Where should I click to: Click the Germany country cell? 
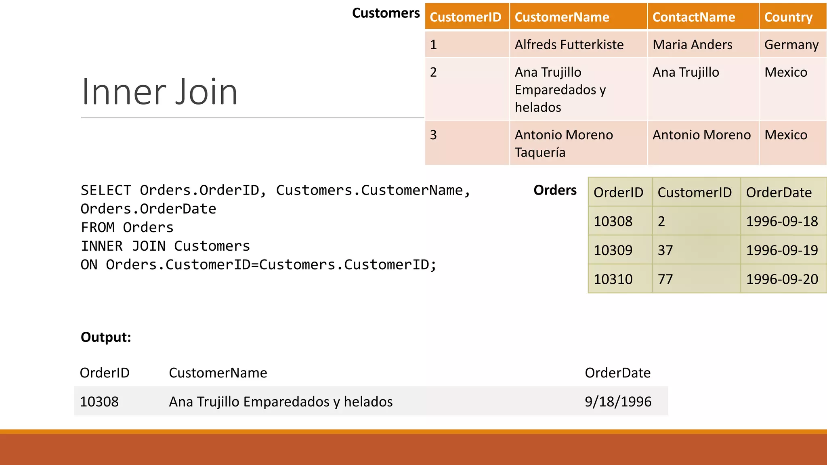pos(791,44)
